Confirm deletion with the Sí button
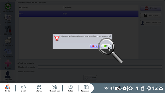Viewport: 165px width, 93px height. pos(106,46)
